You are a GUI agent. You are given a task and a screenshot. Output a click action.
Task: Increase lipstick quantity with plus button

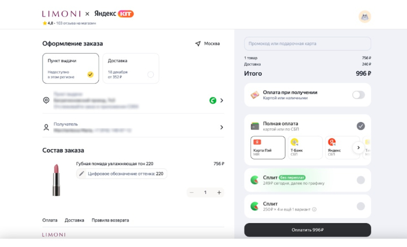219,193
